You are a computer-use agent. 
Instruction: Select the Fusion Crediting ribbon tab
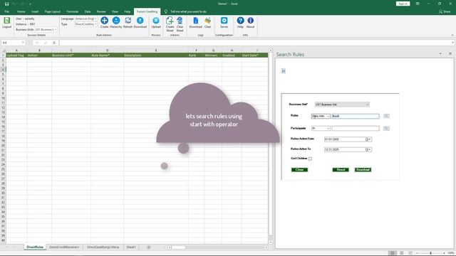click(147, 11)
